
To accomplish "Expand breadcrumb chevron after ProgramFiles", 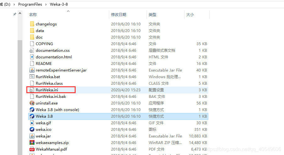I will click(46, 4).
